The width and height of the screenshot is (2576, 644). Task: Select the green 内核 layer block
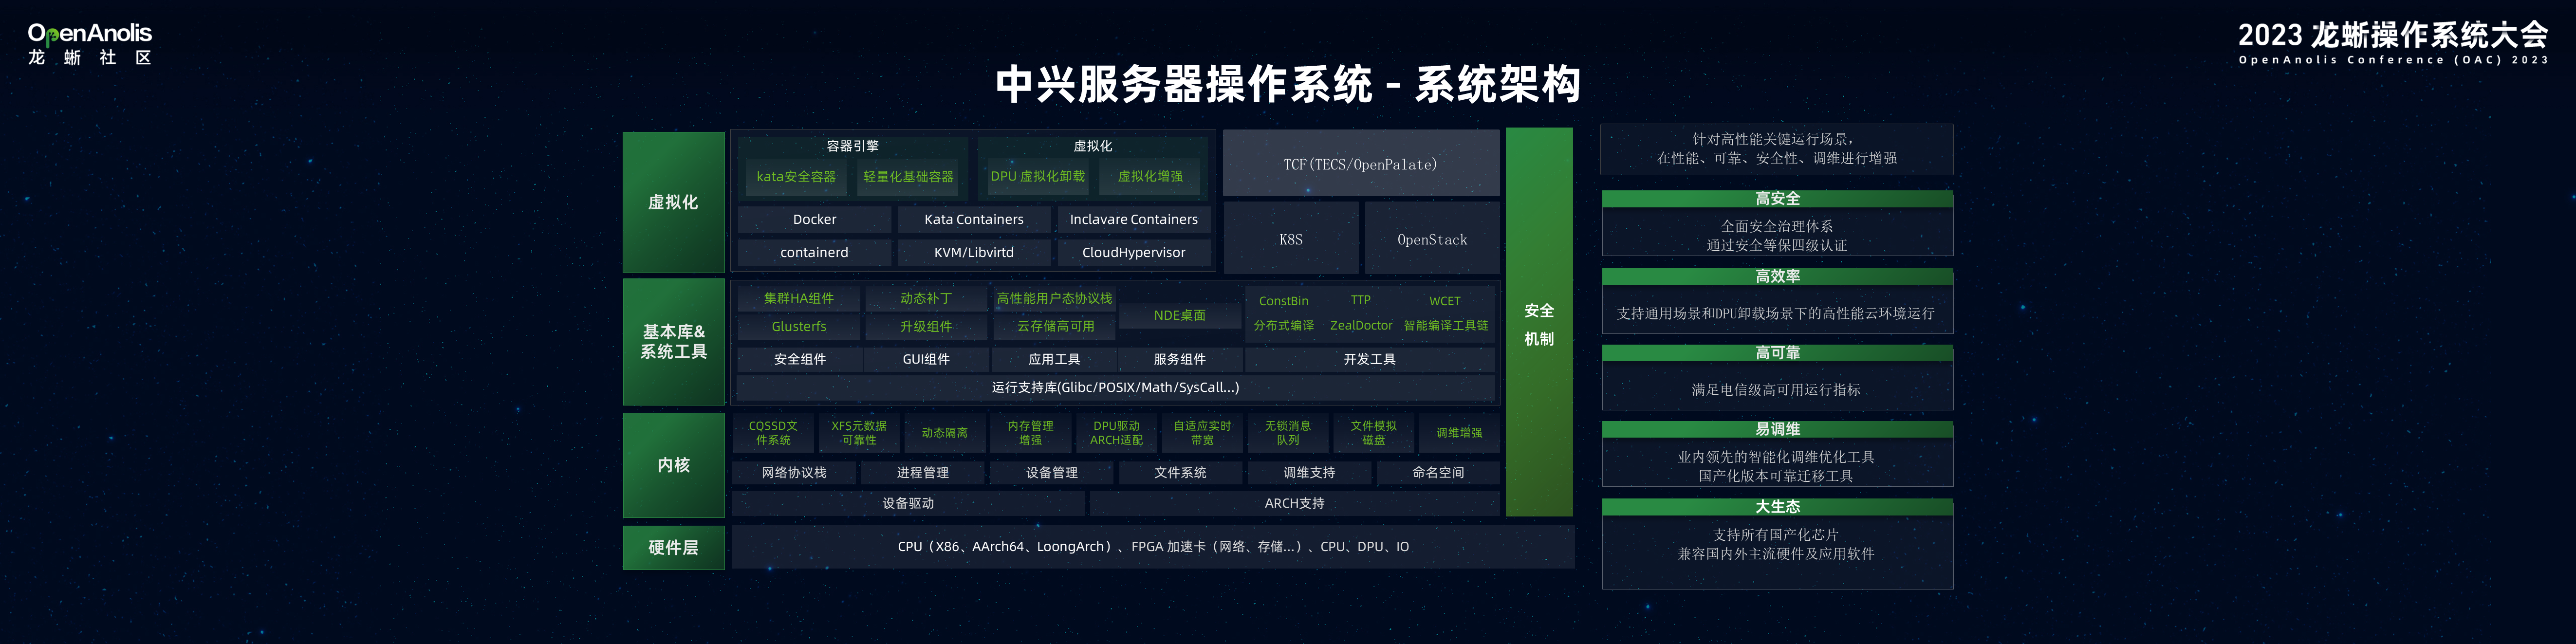[x=673, y=465]
